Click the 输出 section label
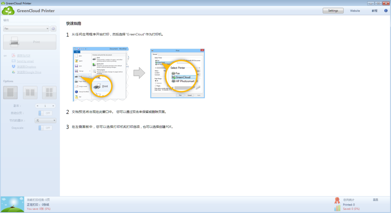This screenshot has height=213, width=391. click(6, 20)
